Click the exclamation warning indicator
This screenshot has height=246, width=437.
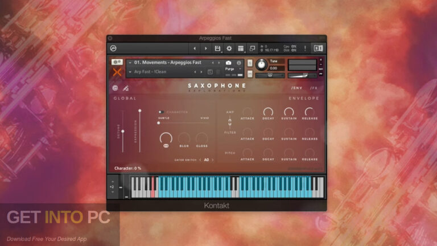point(305,48)
